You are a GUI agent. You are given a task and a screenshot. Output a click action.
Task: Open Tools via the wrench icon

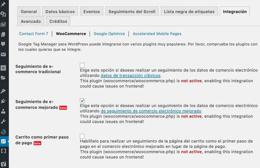coord(3,121)
